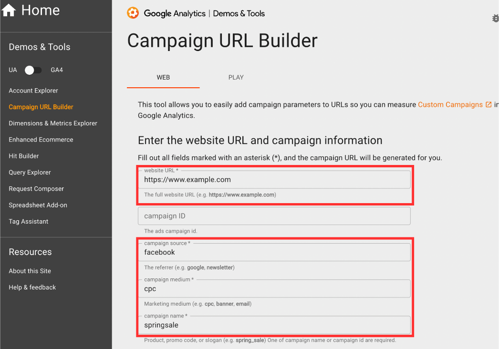The width and height of the screenshot is (499, 349).
Task: Click the campaign medium field containing cpc
Action: point(274,288)
